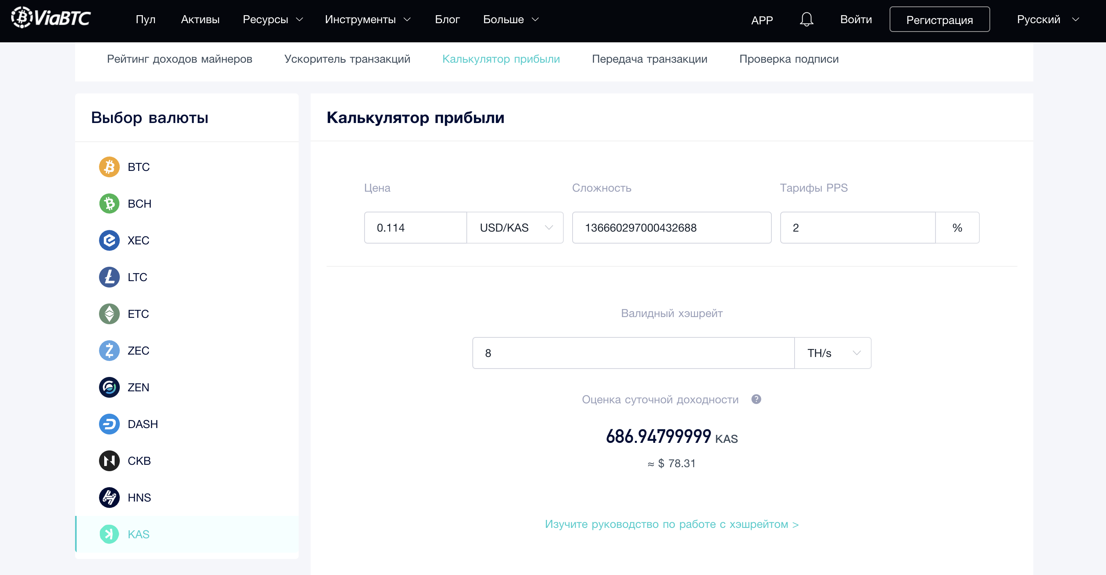The image size is (1106, 575).
Task: Click the daily profit help question icon
Action: (x=756, y=399)
